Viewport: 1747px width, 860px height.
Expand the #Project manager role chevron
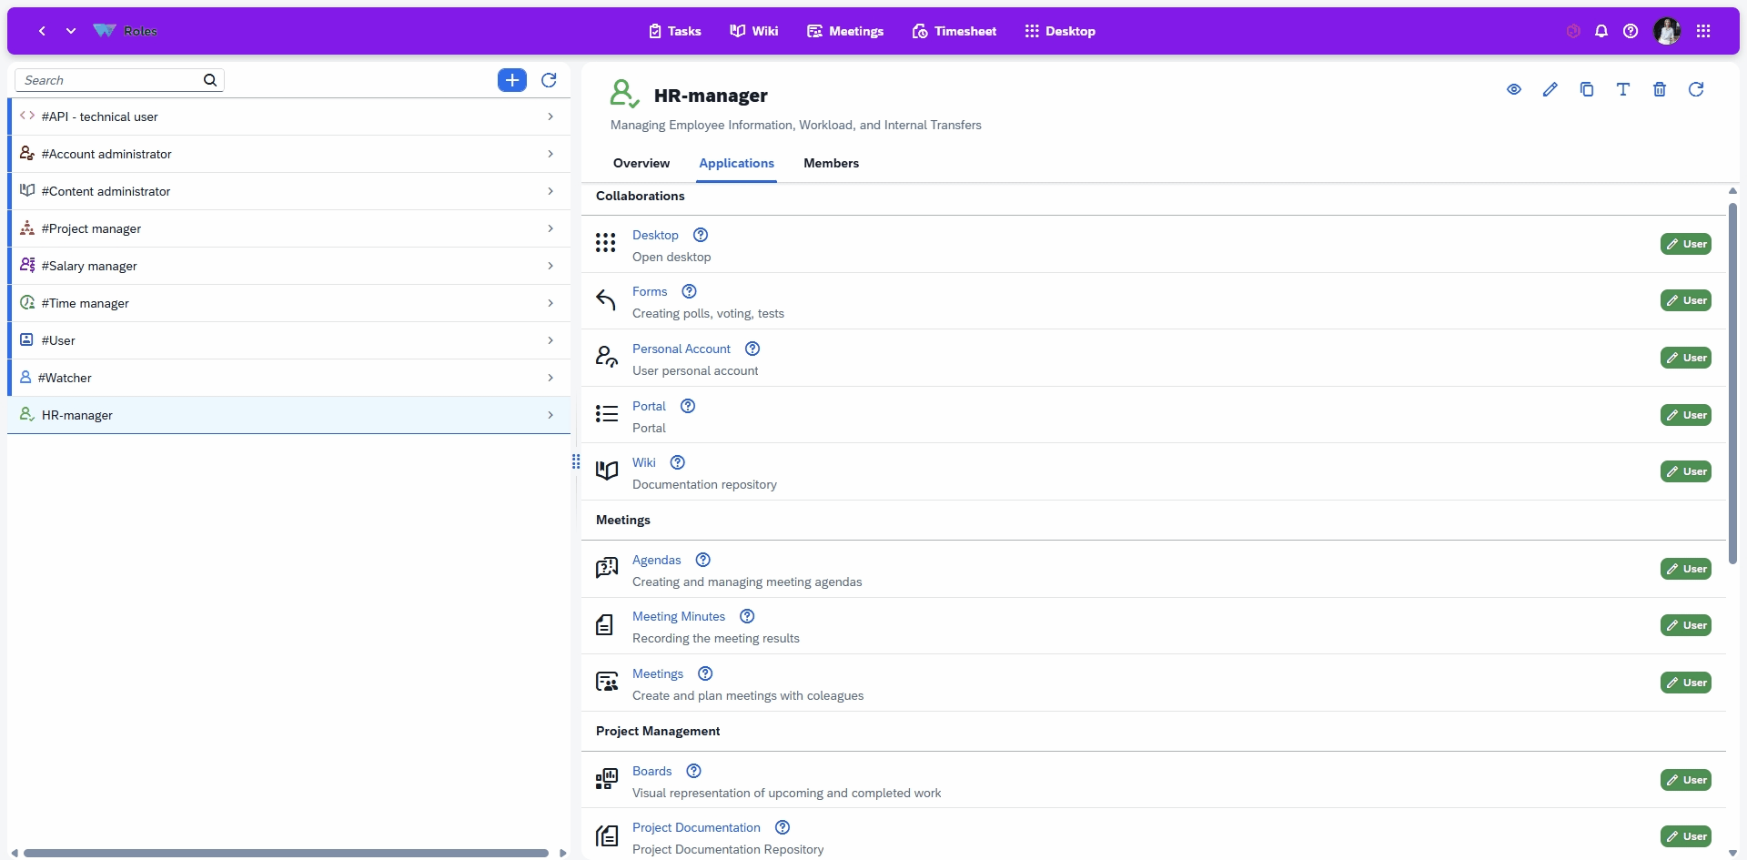tap(550, 228)
